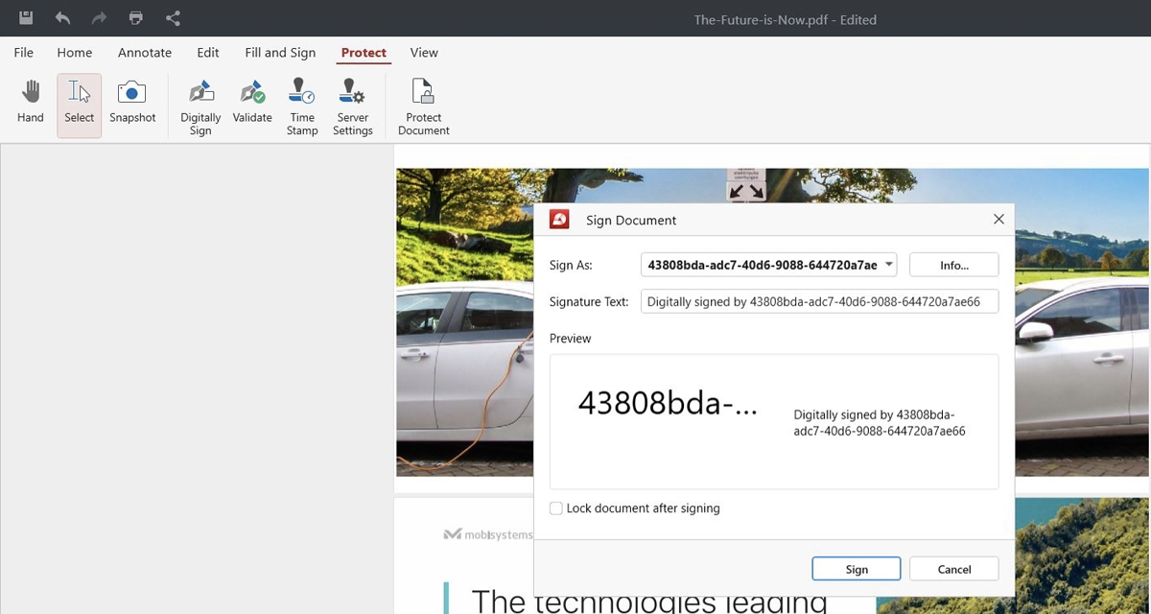The height and width of the screenshot is (614, 1151).
Task: Click the Sign Document dialog app logo
Action: click(x=559, y=220)
